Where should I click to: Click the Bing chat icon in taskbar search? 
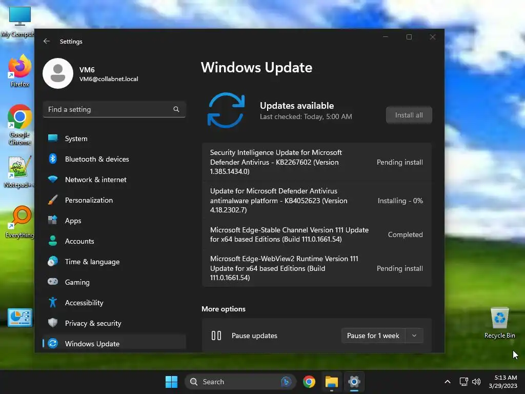286,382
